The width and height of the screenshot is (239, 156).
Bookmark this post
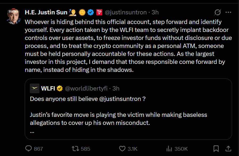pyautogui.click(x=216, y=149)
